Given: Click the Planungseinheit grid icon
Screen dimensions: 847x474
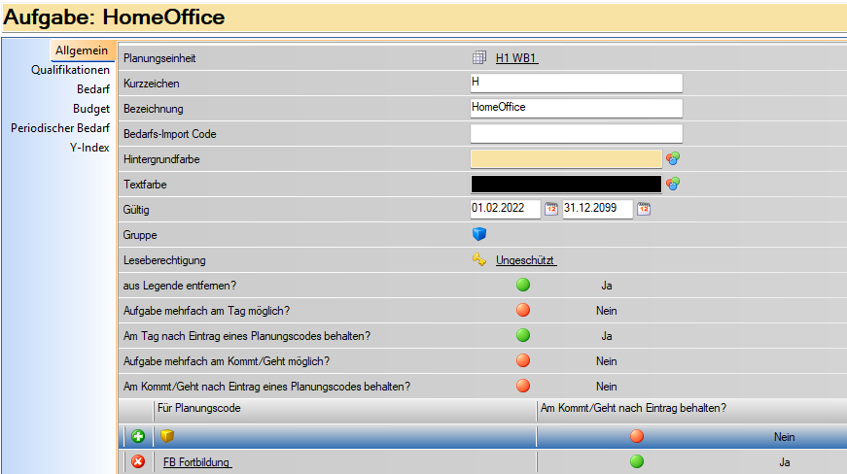Looking at the screenshot, I should click(x=478, y=58).
